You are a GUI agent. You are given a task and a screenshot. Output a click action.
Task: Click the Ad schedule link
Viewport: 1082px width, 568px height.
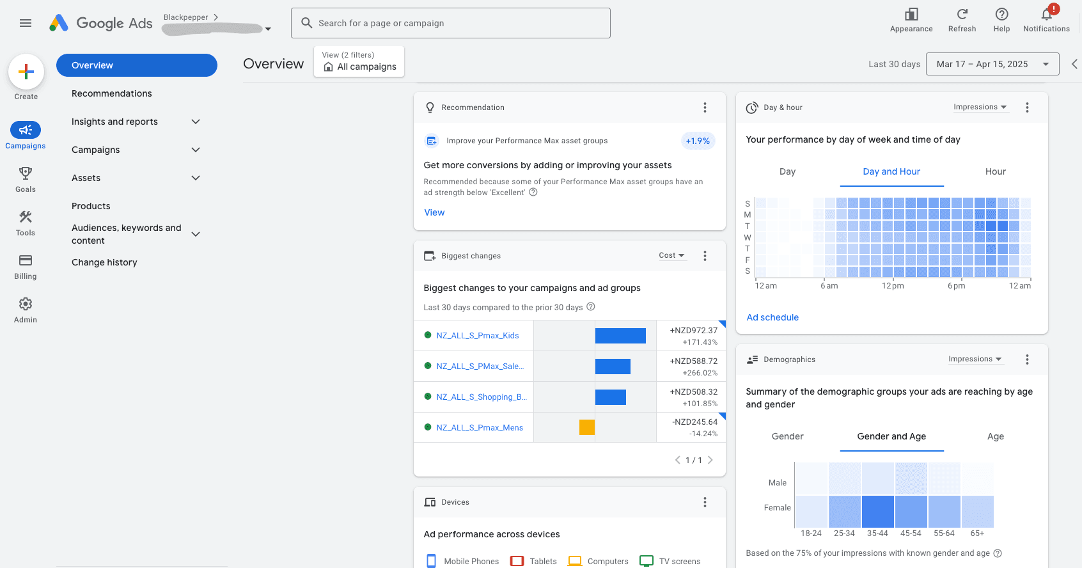[x=772, y=317]
